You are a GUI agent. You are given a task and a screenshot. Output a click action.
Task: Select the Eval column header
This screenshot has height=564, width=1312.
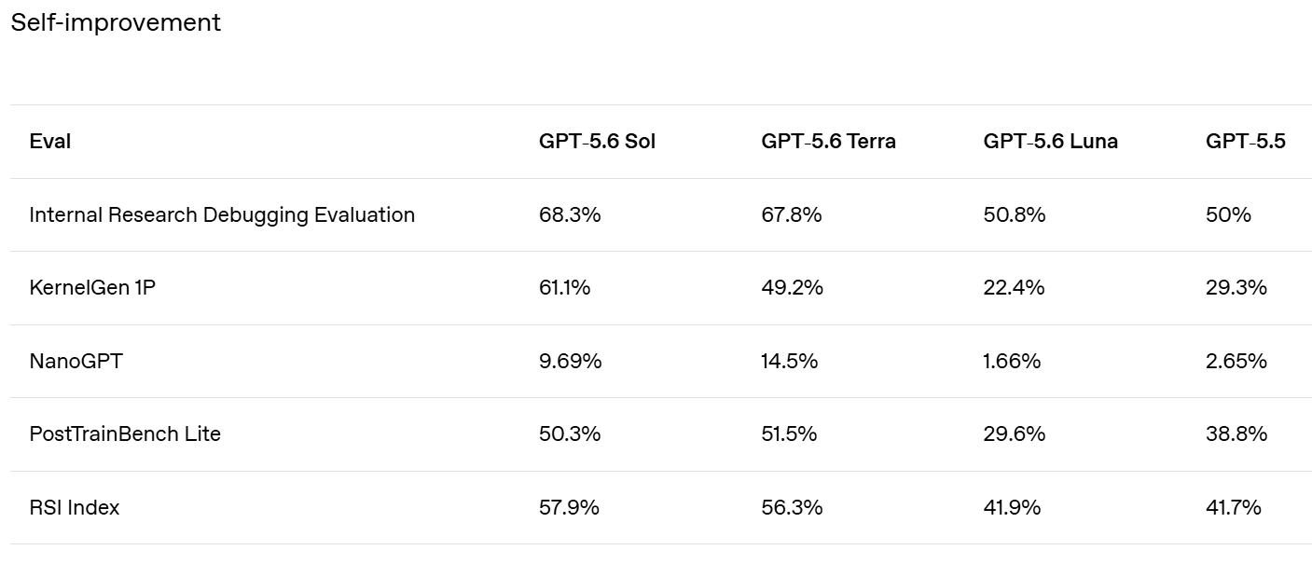(50, 142)
